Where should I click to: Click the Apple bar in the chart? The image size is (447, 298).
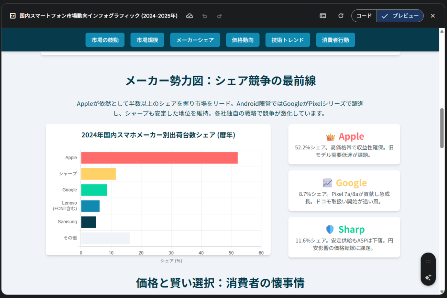click(x=159, y=158)
